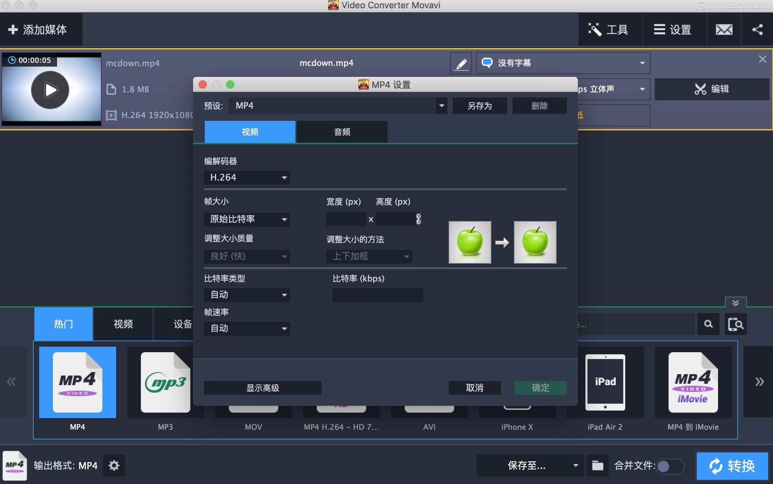Play the mcdown.mp4 preview thumbnail
Screen dimensions: 773x484
[x=50, y=90]
